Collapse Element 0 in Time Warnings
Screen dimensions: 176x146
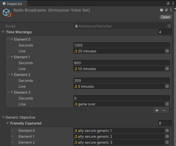pyautogui.click(x=12, y=39)
